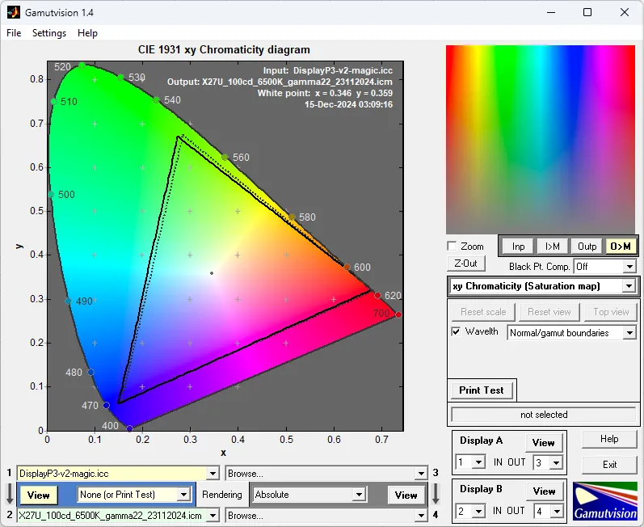
Task: Open the Settings menu
Action: click(x=49, y=33)
